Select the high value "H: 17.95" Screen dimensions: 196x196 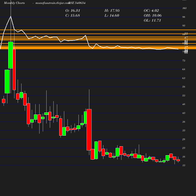112,11
